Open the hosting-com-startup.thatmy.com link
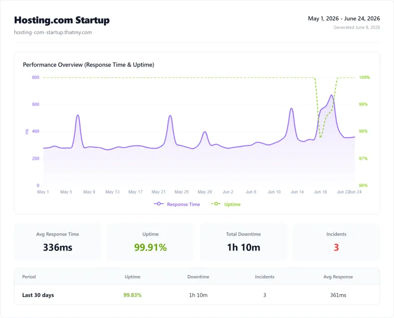This screenshot has height=318, width=394. coord(53,32)
